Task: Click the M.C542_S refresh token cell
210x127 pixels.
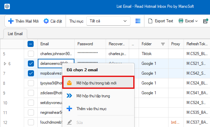Action: (197, 73)
